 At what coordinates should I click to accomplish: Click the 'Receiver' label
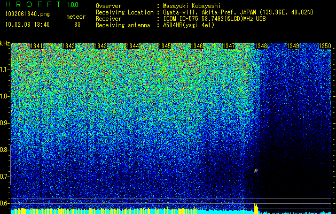click(108, 19)
